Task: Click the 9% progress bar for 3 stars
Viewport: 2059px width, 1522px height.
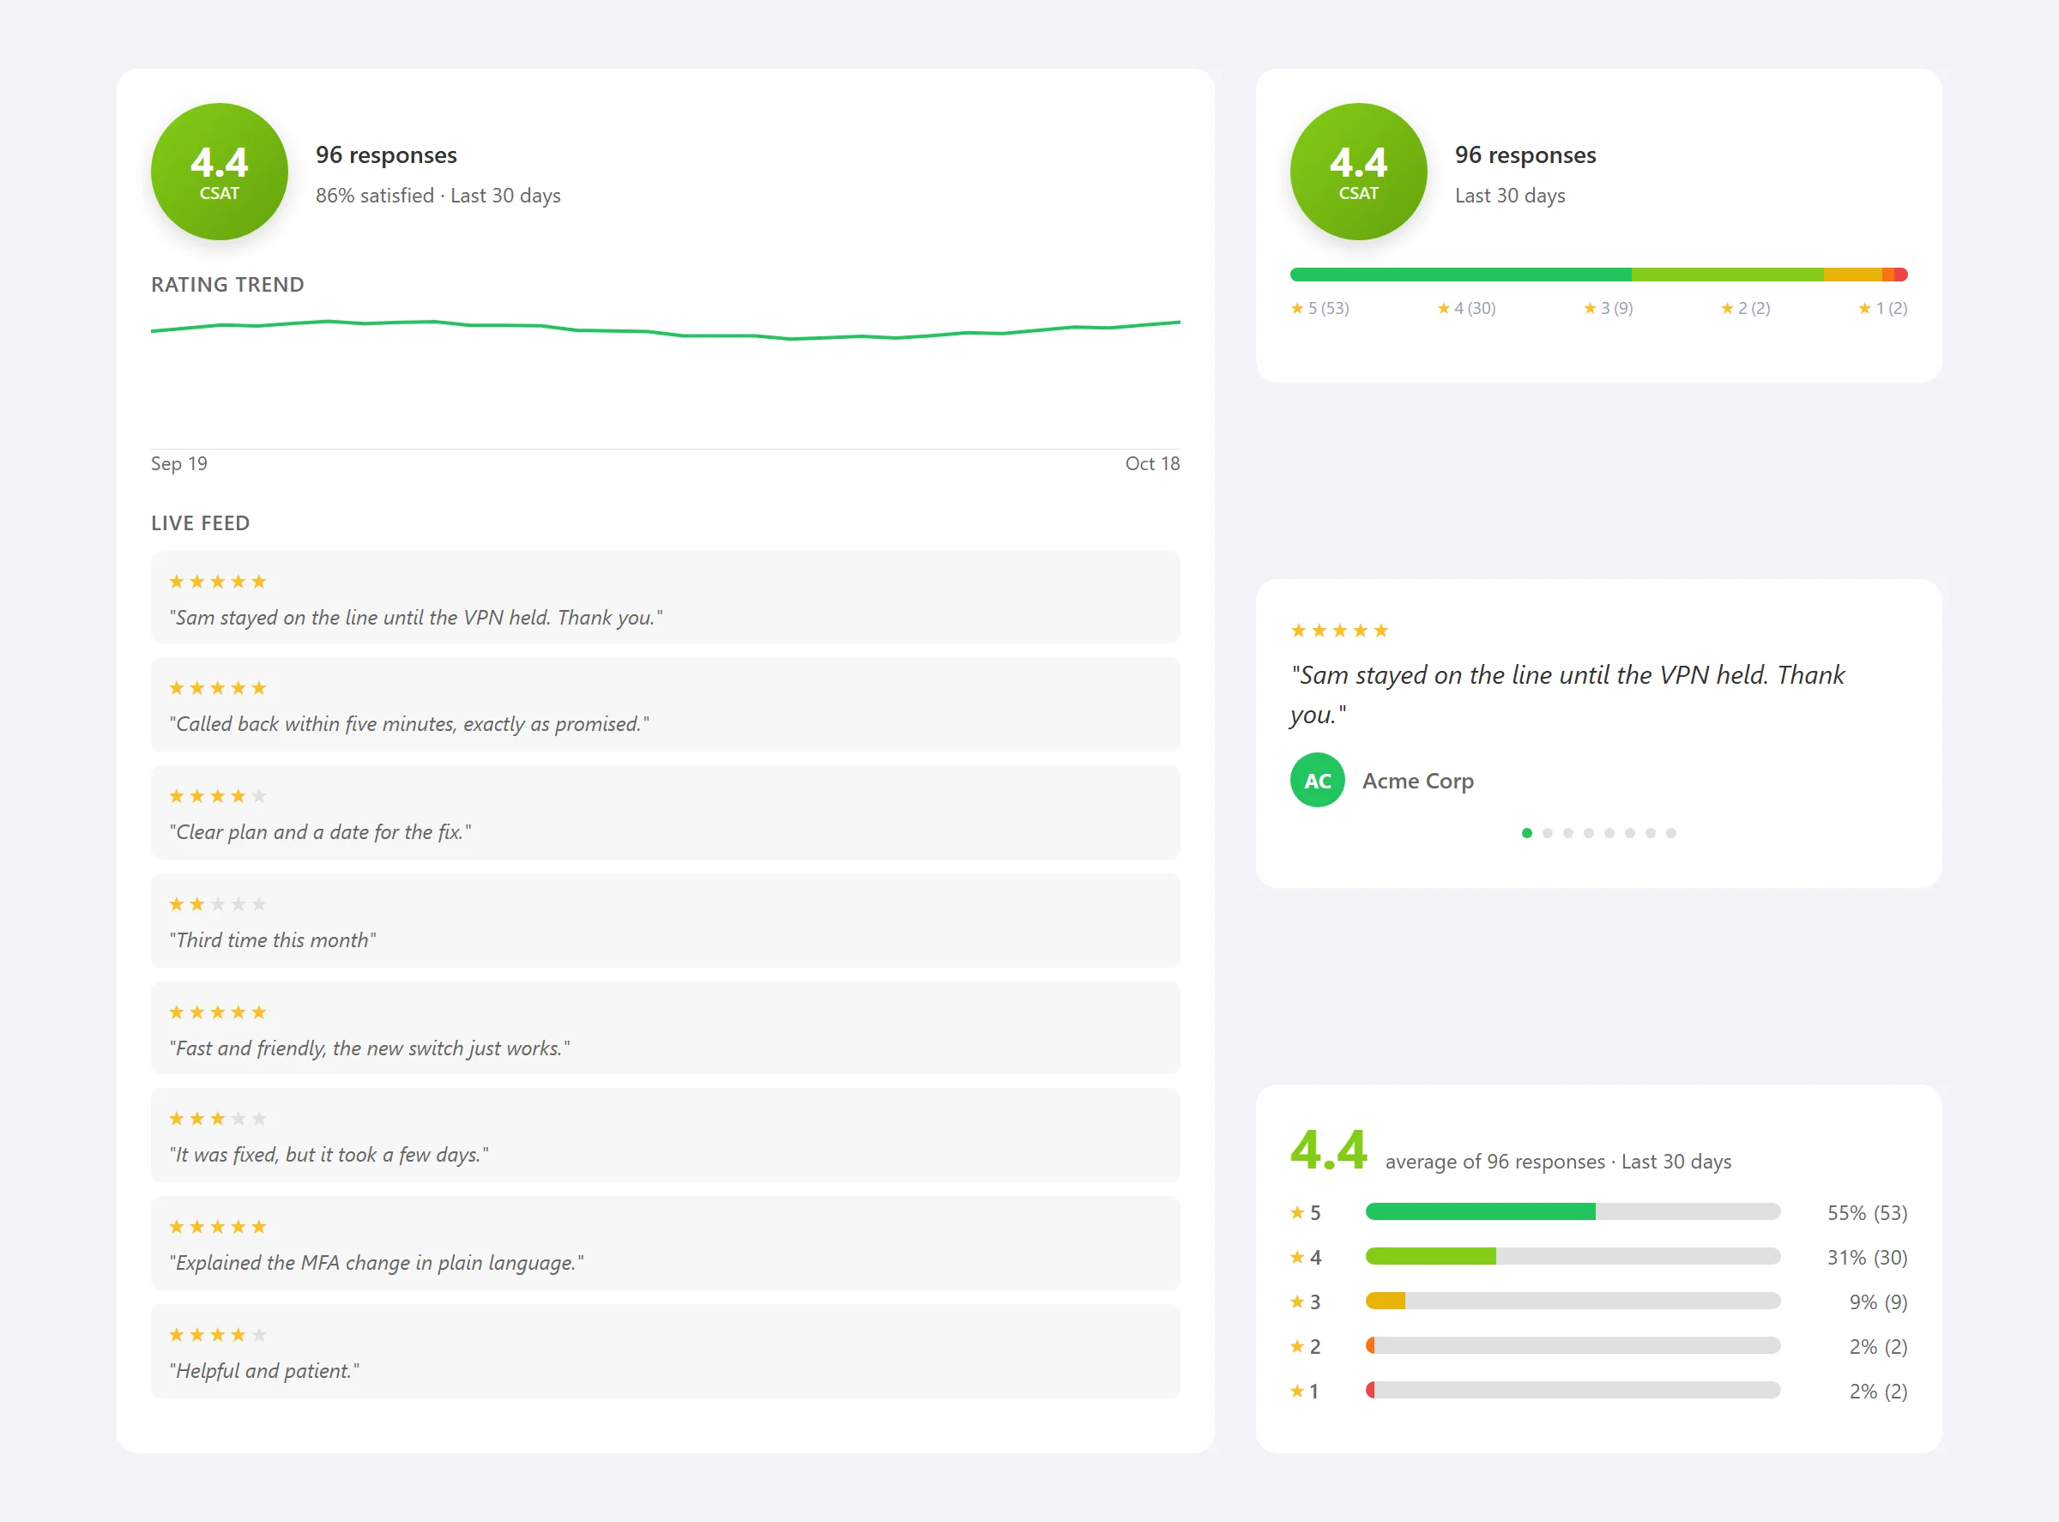Action: point(1573,1301)
